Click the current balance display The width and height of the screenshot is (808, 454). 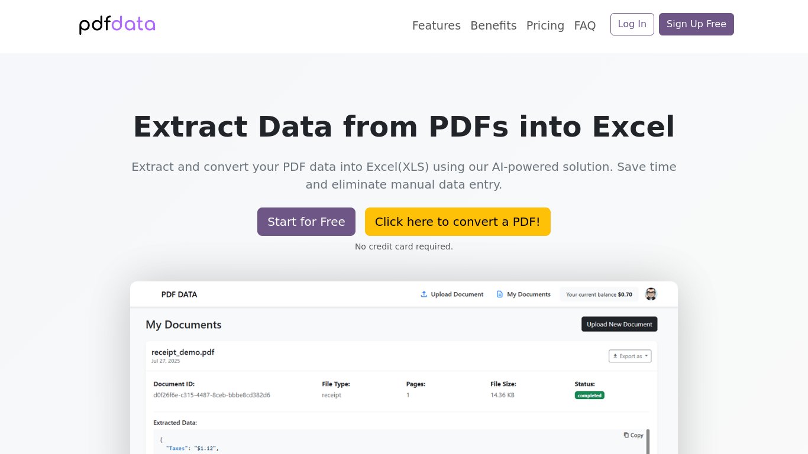(x=599, y=294)
